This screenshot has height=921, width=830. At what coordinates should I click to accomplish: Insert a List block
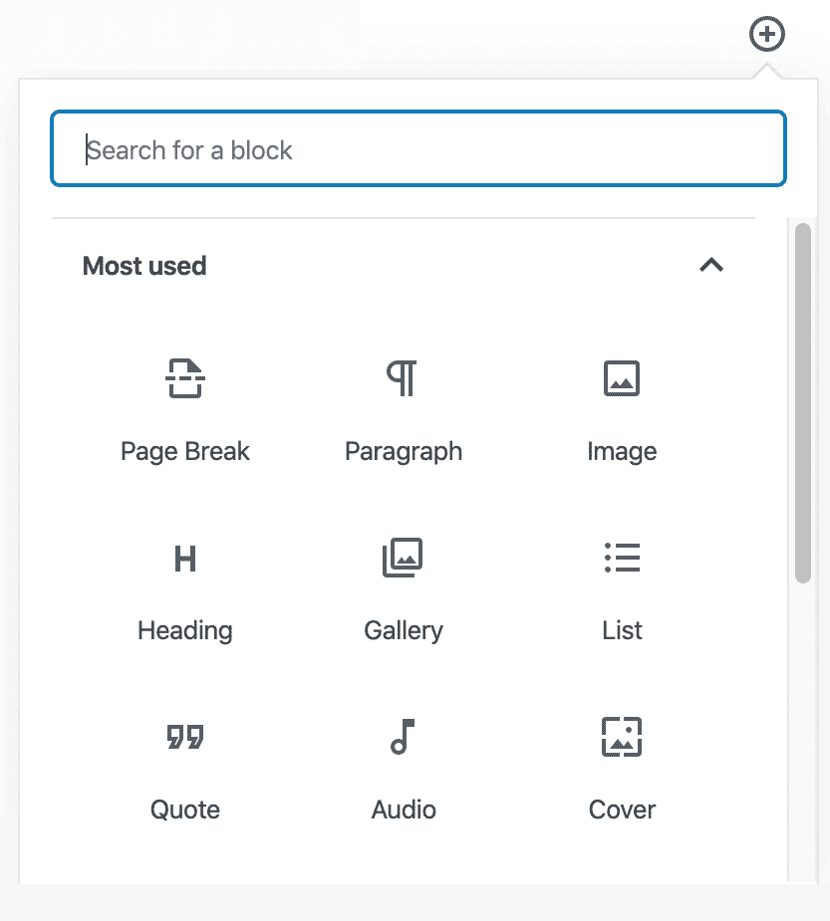click(x=621, y=589)
